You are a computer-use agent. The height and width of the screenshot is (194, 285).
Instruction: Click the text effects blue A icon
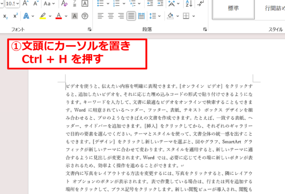pyautogui.click(x=27, y=16)
